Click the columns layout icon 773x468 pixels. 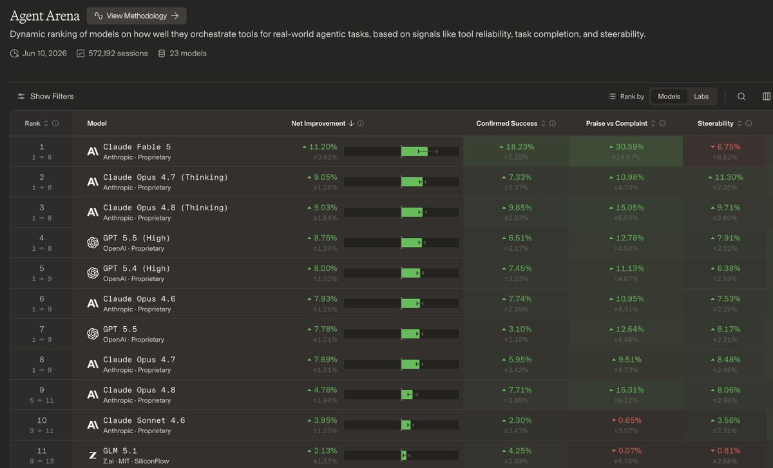tap(767, 96)
